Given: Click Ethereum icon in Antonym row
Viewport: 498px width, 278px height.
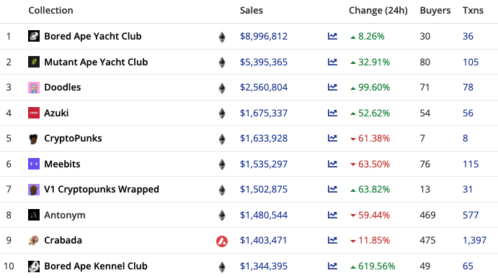Looking at the screenshot, I should click(x=222, y=216).
